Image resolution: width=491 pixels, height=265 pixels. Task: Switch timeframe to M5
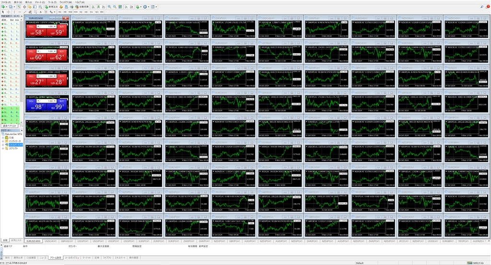(x=65, y=12)
